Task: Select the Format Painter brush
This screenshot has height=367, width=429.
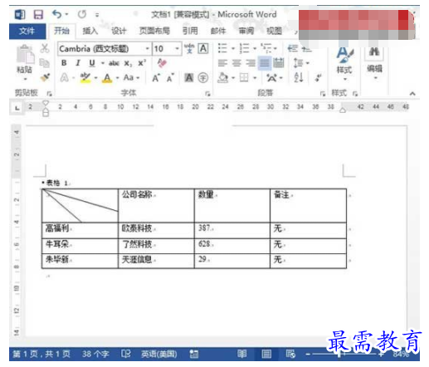Action: pos(45,78)
